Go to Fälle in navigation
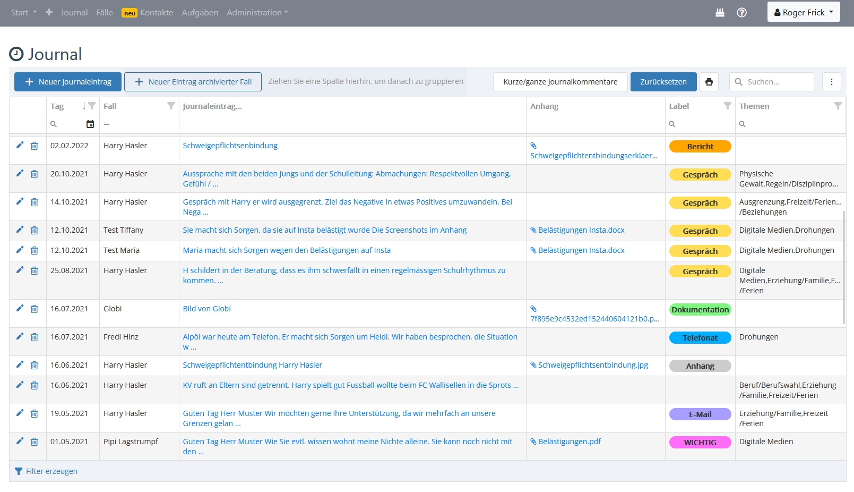Image resolution: width=854 pixels, height=492 pixels. (105, 13)
